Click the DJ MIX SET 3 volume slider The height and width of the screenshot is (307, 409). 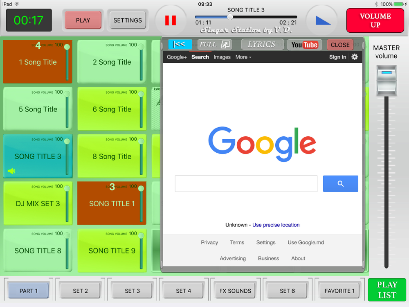[67, 204]
